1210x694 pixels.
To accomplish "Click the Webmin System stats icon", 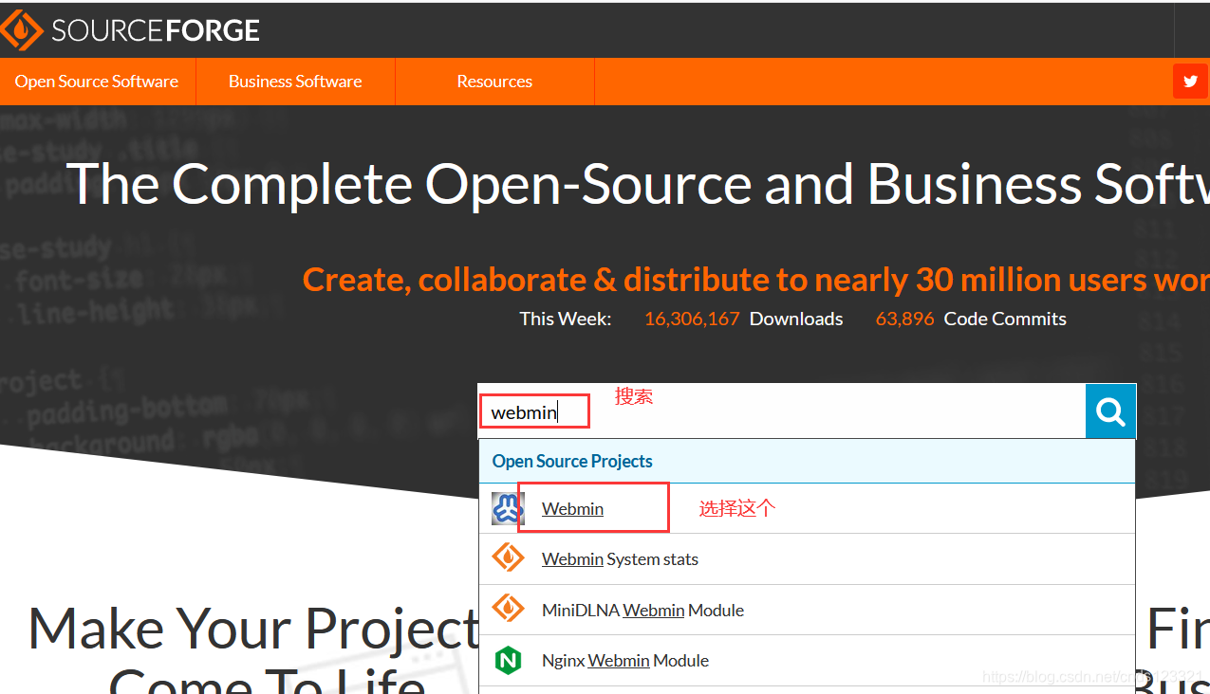I will point(509,558).
